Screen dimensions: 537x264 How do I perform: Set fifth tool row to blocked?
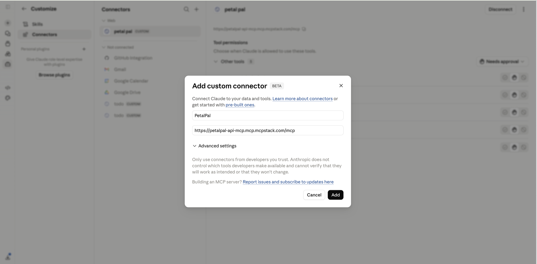tap(524, 147)
